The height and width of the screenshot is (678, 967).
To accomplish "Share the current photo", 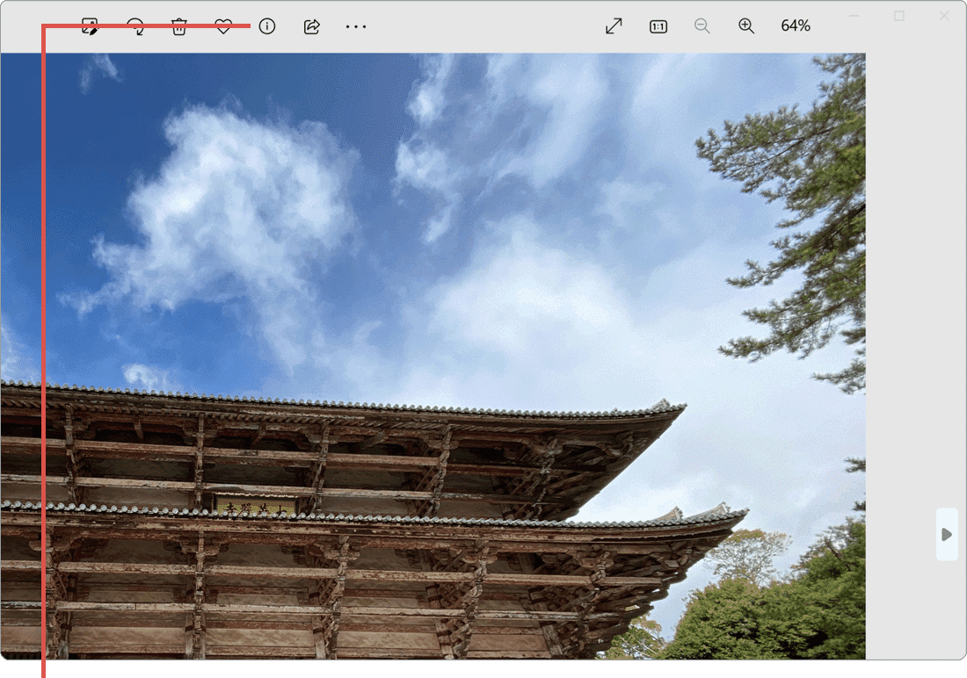I will pos(311,26).
